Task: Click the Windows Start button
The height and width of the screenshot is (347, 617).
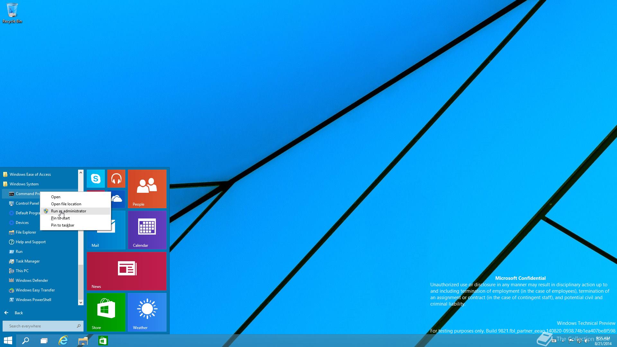Action: click(8, 341)
